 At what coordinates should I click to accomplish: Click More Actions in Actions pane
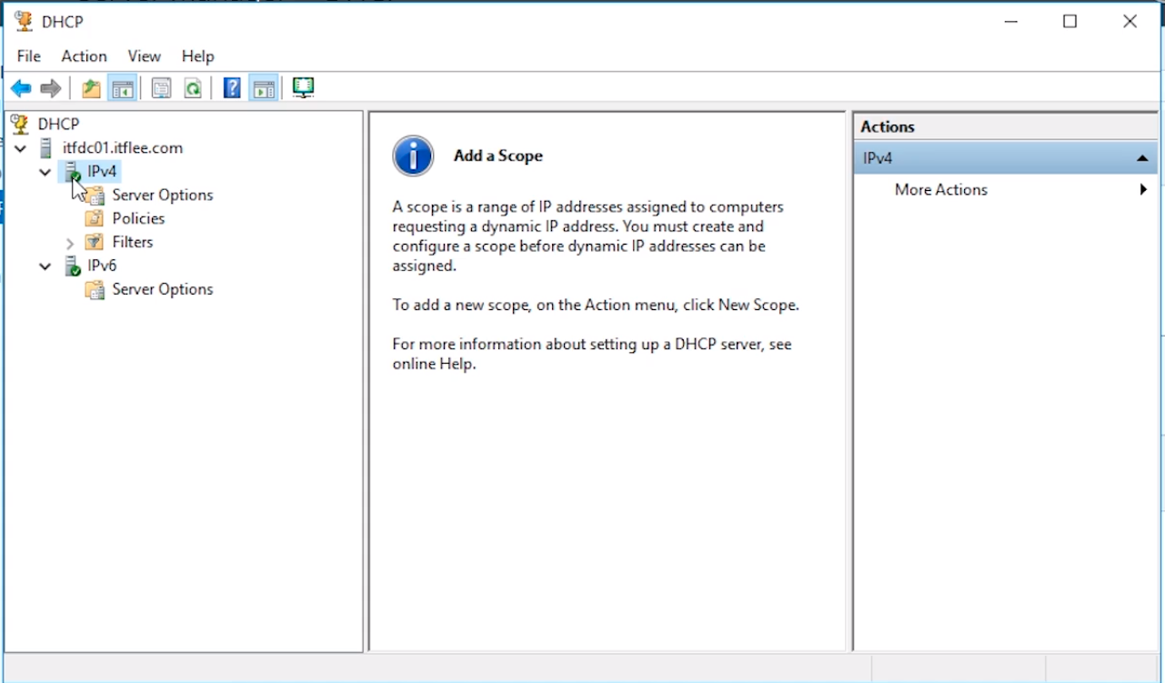(941, 189)
